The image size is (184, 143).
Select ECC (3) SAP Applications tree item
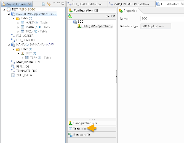point(34,14)
